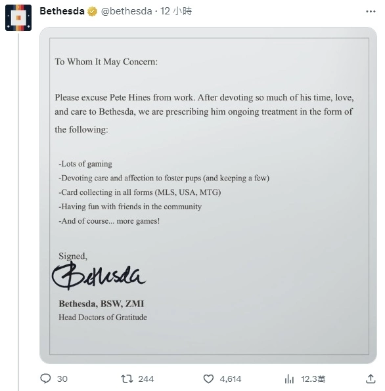
Task: Click the share upload icon
Action: pyautogui.click(x=371, y=379)
